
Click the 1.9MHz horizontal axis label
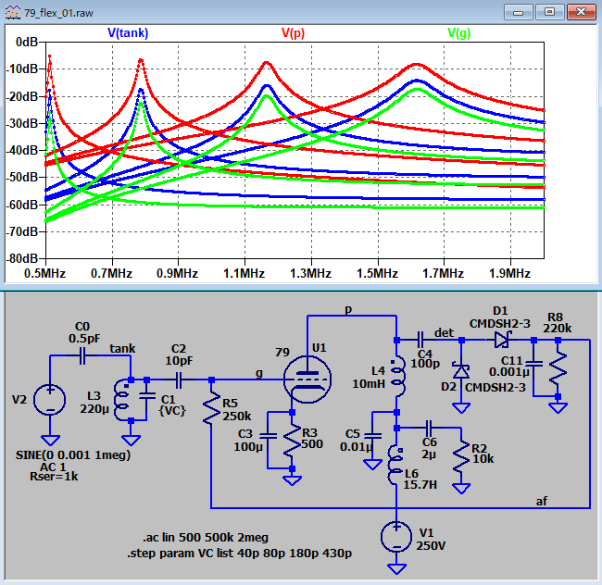coord(510,273)
